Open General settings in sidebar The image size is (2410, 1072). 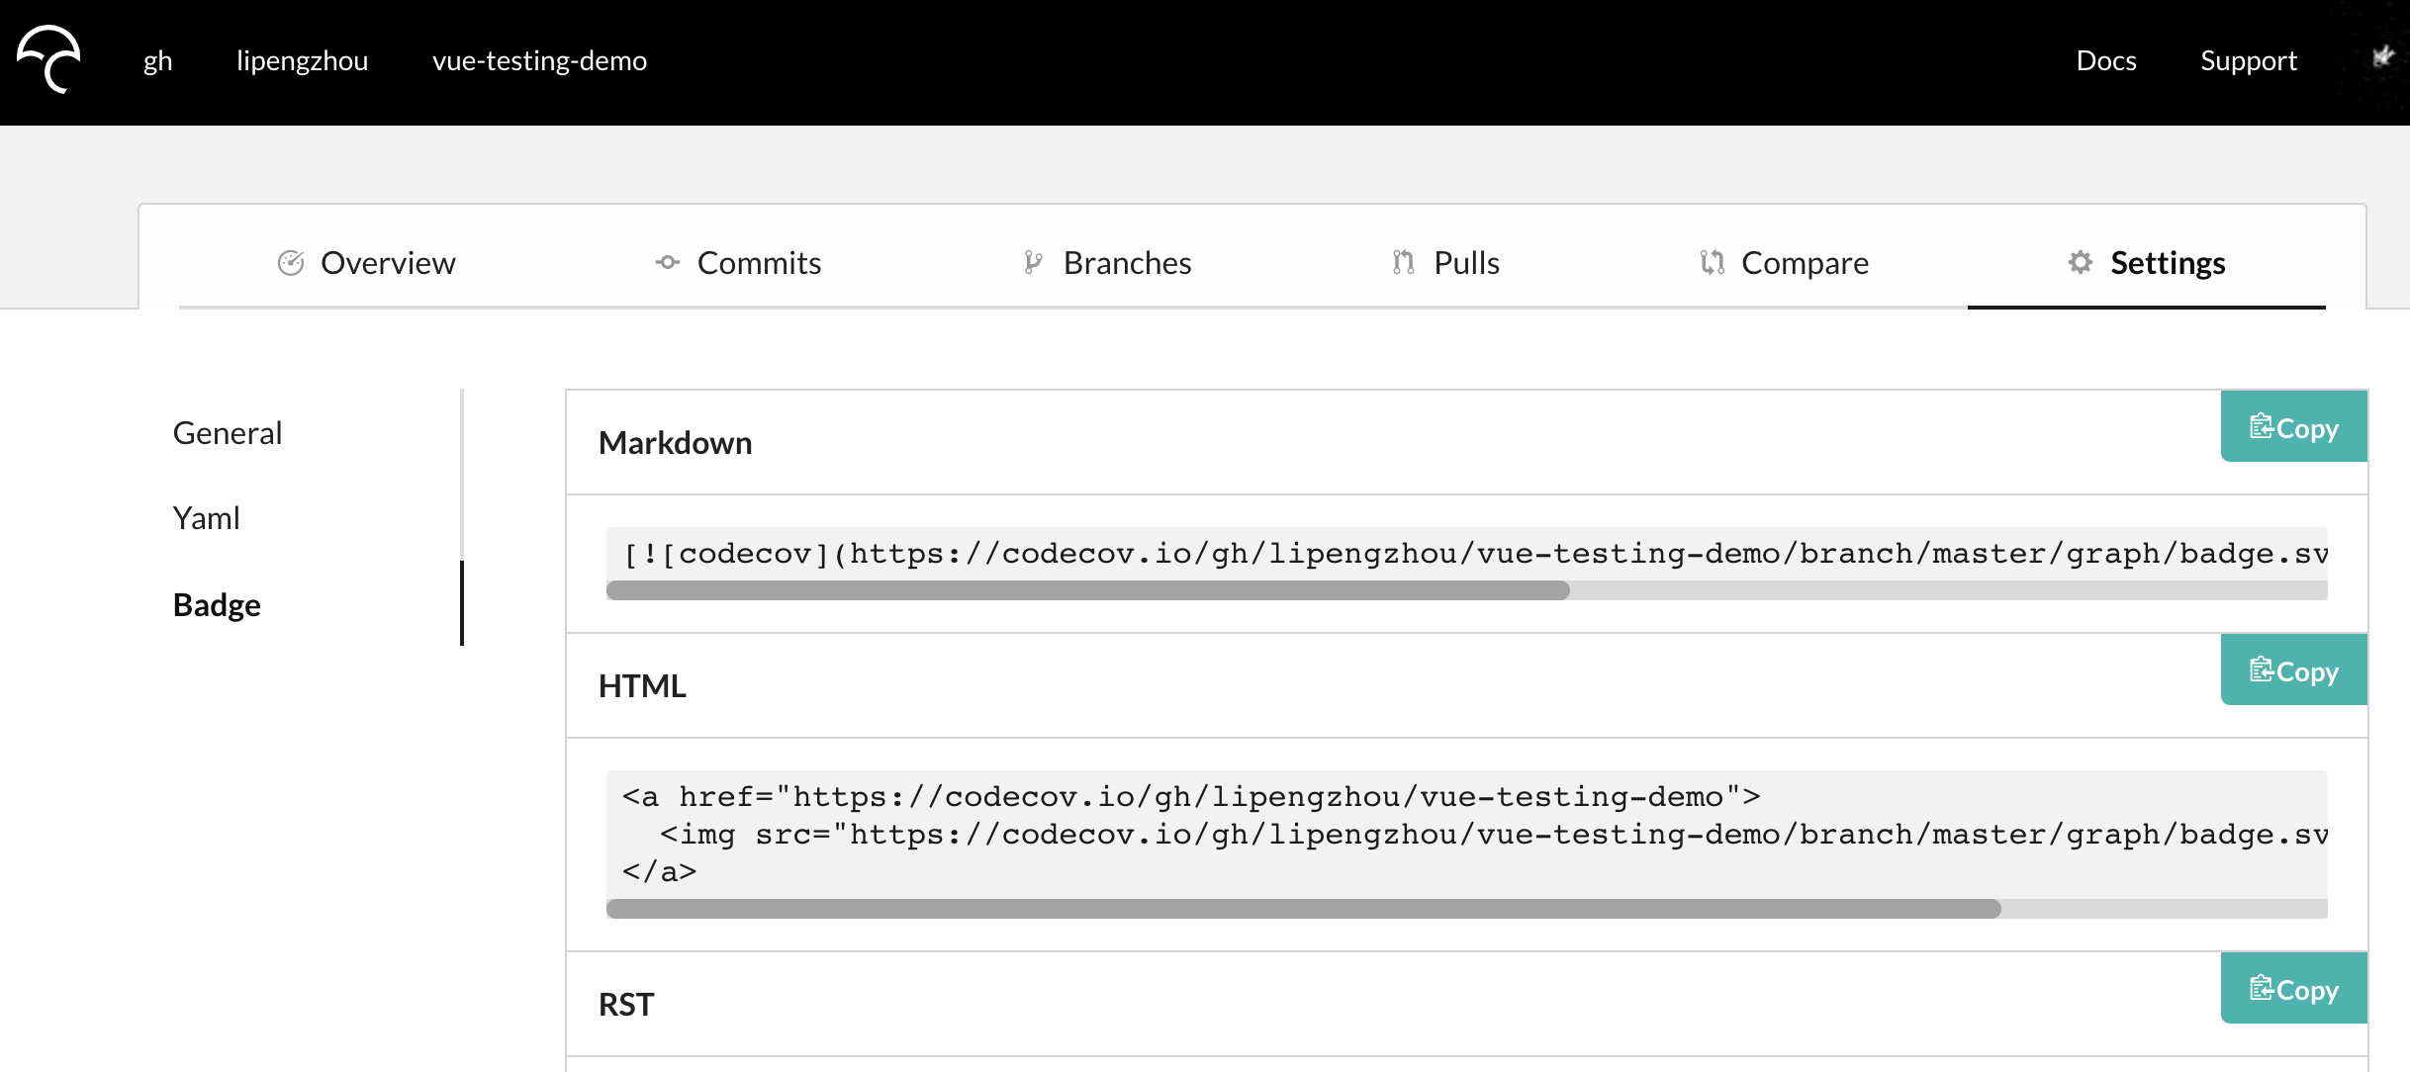pyautogui.click(x=228, y=433)
